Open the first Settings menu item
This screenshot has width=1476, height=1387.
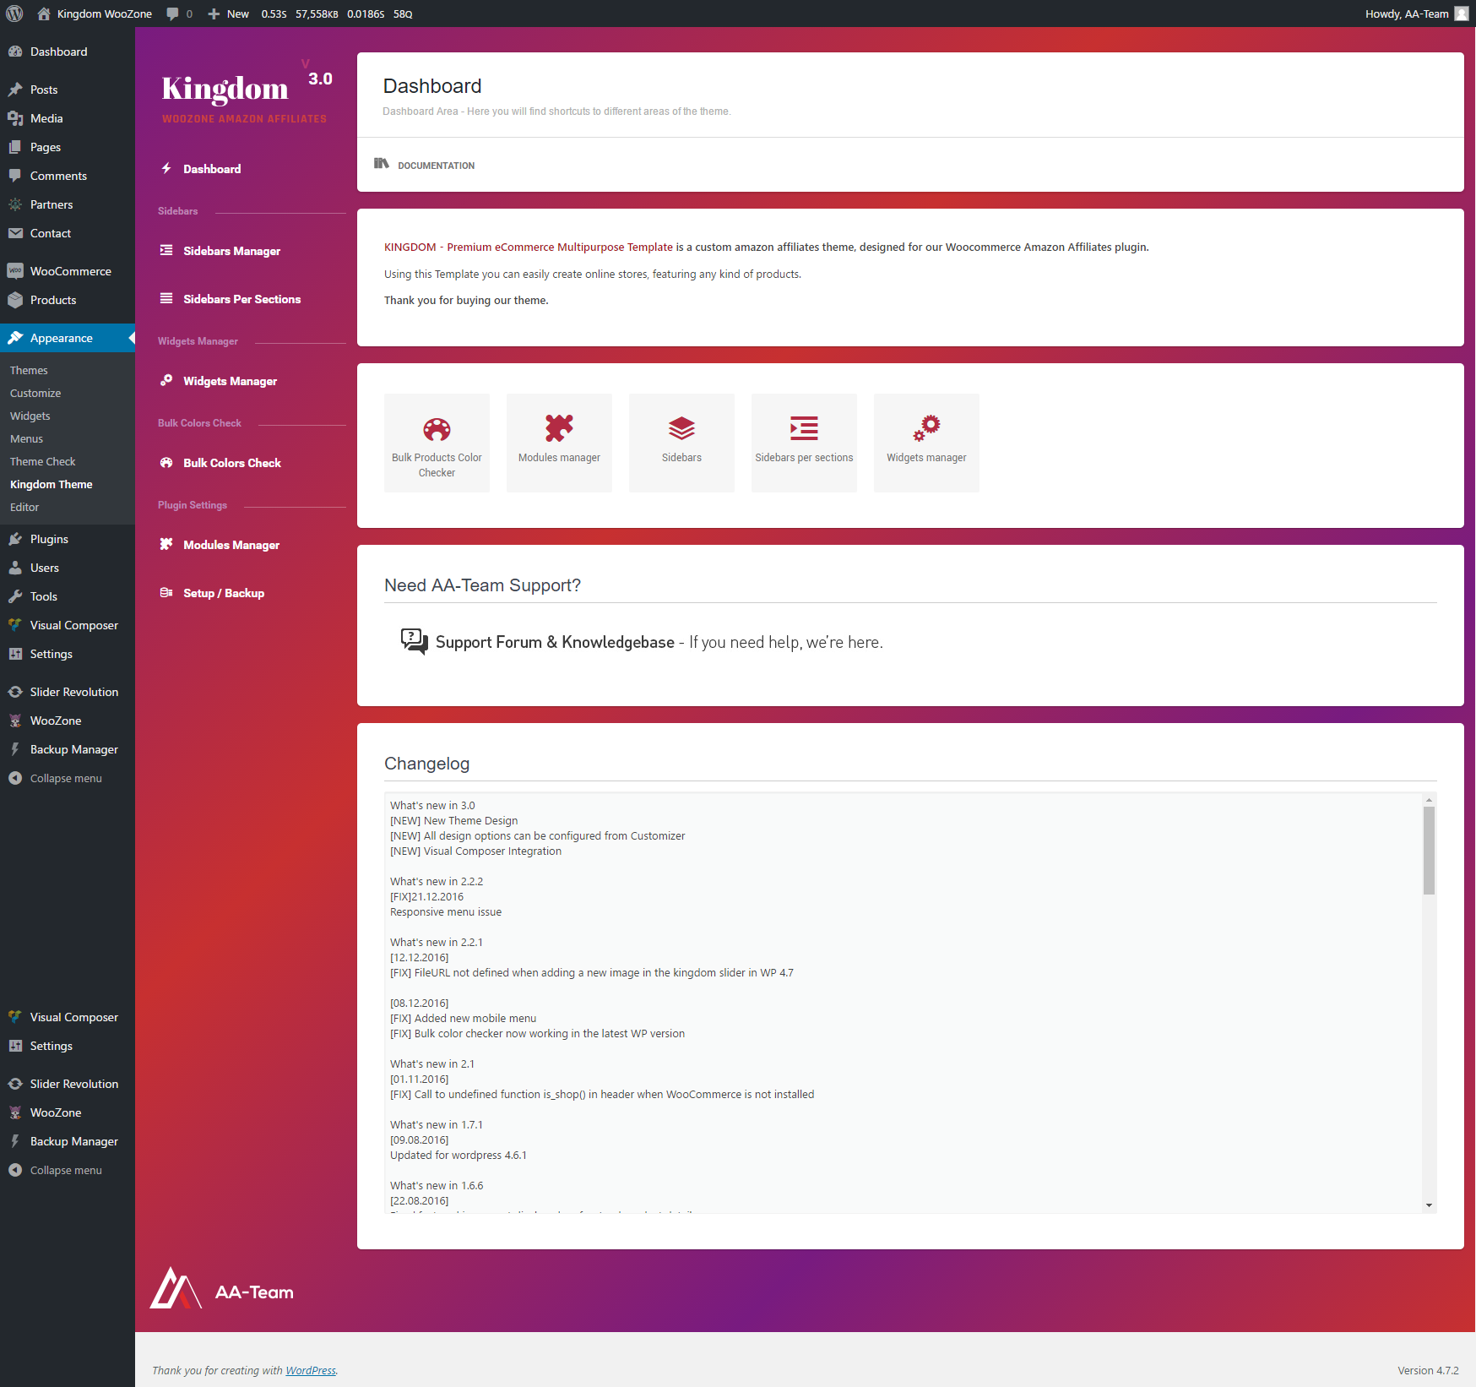point(68,654)
